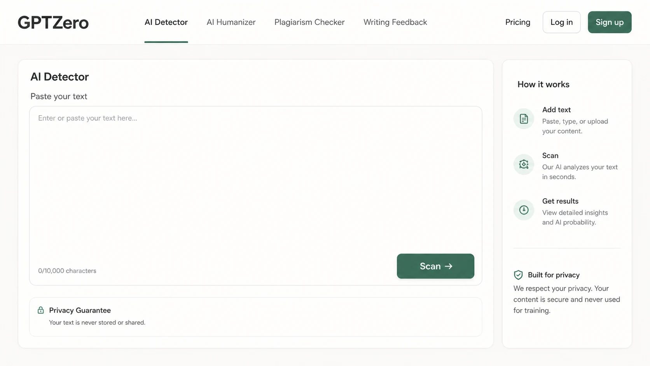The height and width of the screenshot is (366, 650).
Task: Click 'View detailed insights and AI probability.'
Action: pyautogui.click(x=575, y=217)
